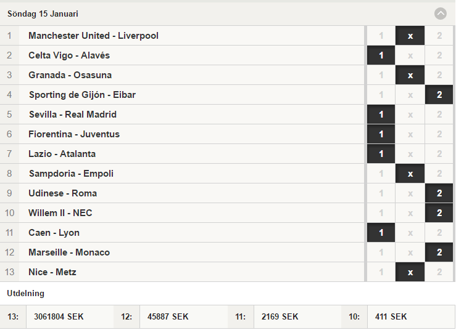The width and height of the screenshot is (456, 330).
Task: Click the 10 correct payout 411 SEK
Action: point(391,316)
